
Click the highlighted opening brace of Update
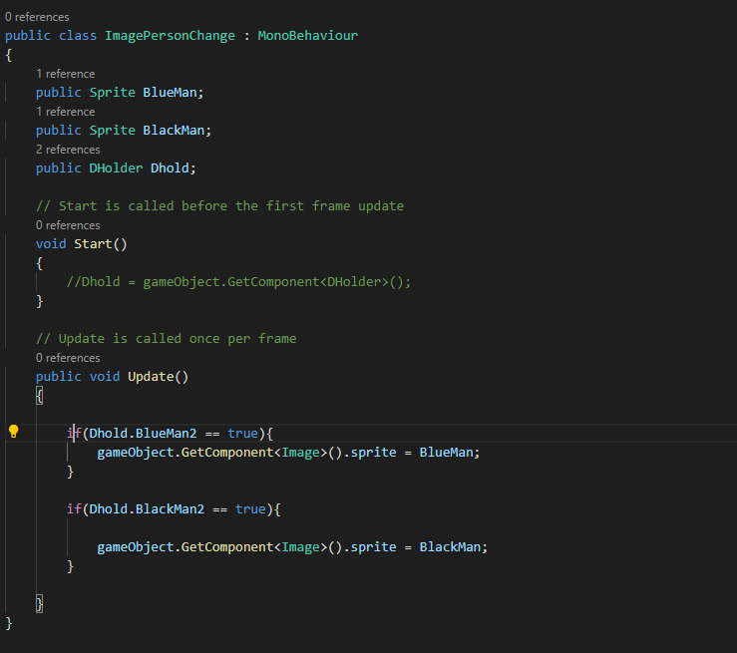[40, 396]
